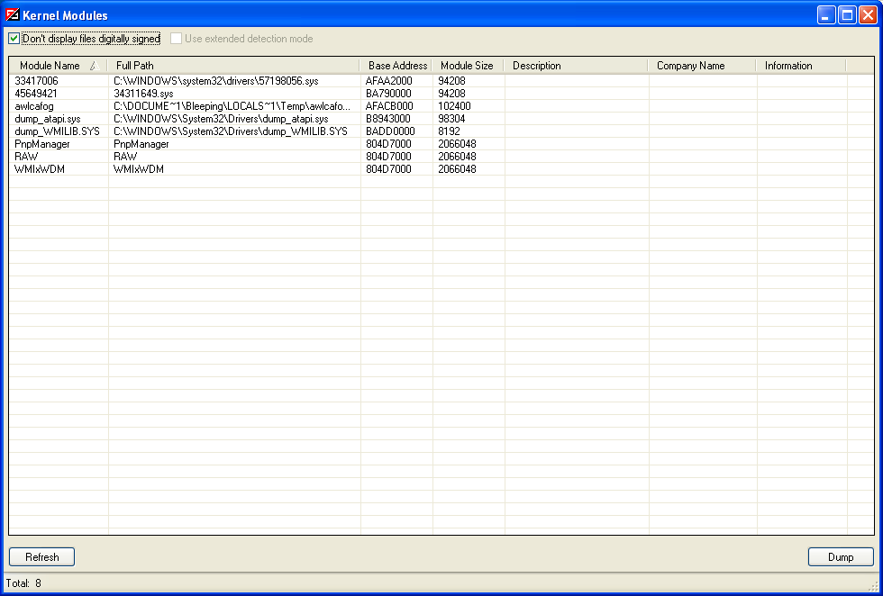Image resolution: width=883 pixels, height=596 pixels.
Task: Click base address BA790000
Action: click(388, 94)
